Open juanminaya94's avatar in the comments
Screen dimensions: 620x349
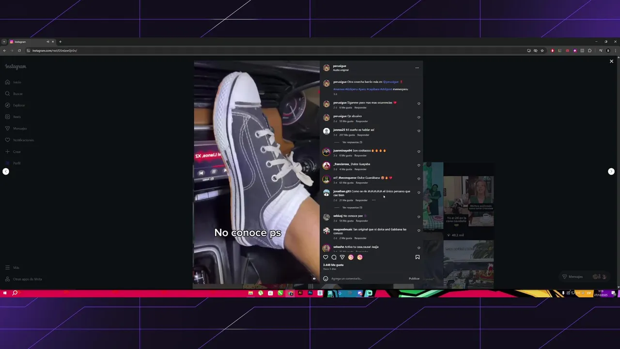click(x=326, y=152)
